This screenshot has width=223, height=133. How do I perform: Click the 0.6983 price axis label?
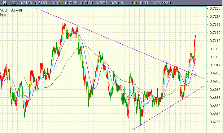coord(215,73)
